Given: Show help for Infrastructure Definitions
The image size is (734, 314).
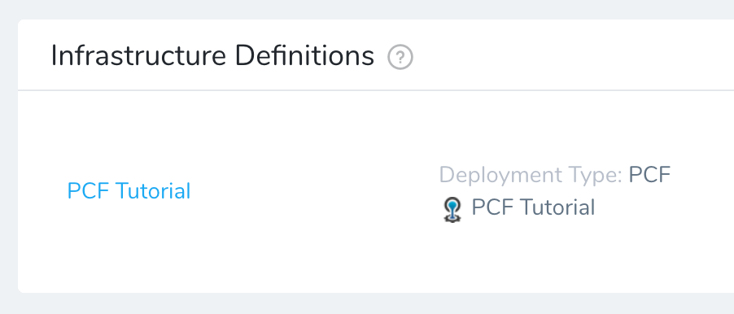Looking at the screenshot, I should [400, 58].
